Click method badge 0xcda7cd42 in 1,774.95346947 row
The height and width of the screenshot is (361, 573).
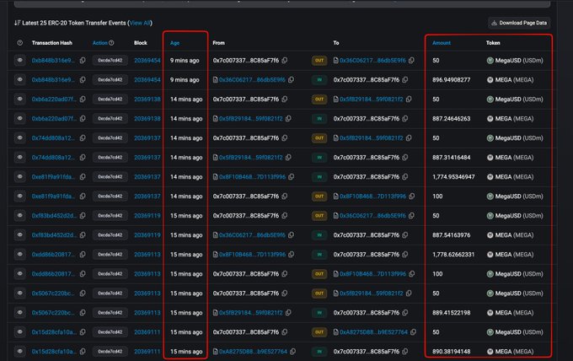[110, 176]
